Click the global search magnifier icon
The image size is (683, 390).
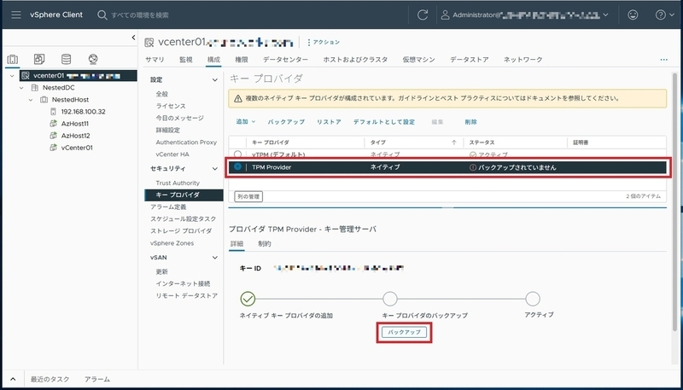coord(102,15)
